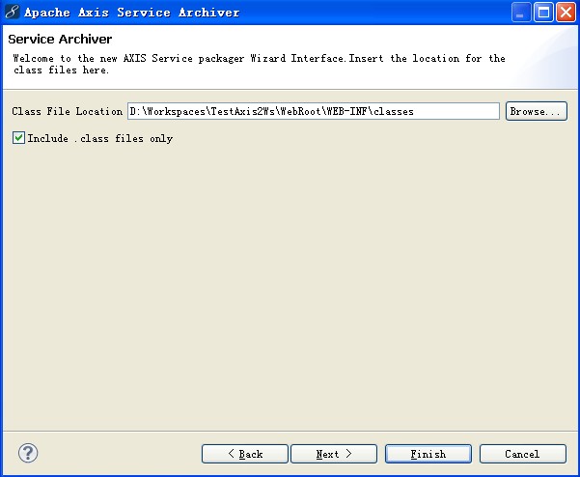Screen dimensions: 580x477
Task: Click the 'Class File Location' label
Action: [x=67, y=111]
